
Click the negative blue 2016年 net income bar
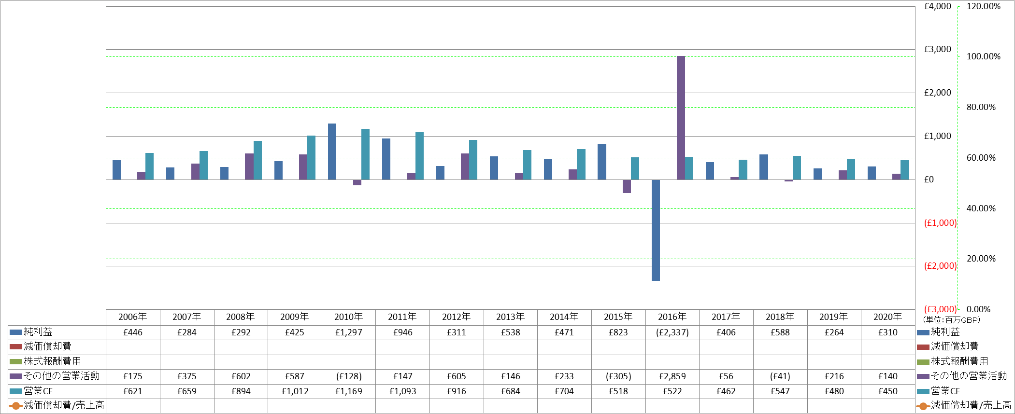click(x=656, y=230)
